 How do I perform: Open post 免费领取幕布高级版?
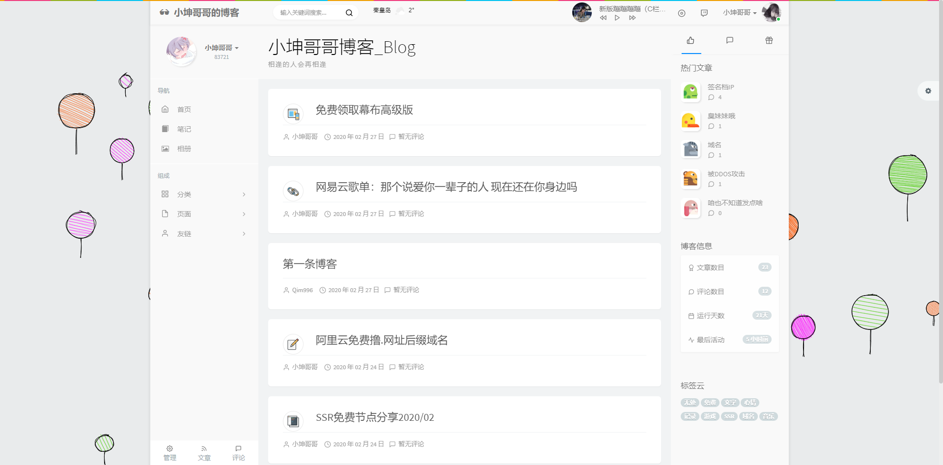pos(364,110)
